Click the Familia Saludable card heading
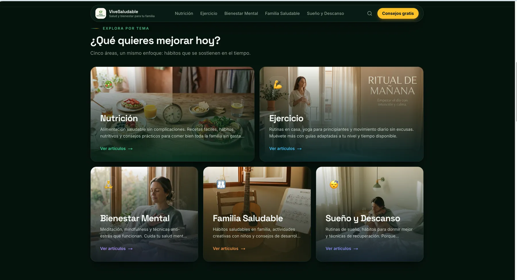Viewport: 517px width, 280px height. (x=248, y=218)
